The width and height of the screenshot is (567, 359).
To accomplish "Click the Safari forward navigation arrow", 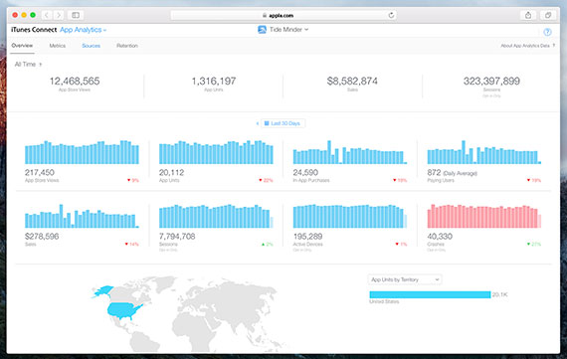I will click(59, 15).
